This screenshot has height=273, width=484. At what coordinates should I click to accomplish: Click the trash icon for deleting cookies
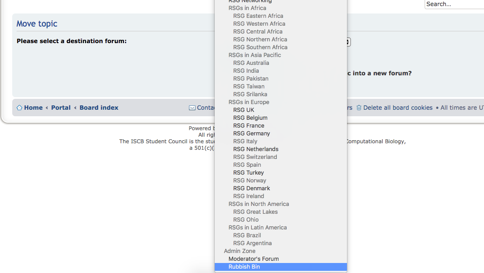point(359,108)
